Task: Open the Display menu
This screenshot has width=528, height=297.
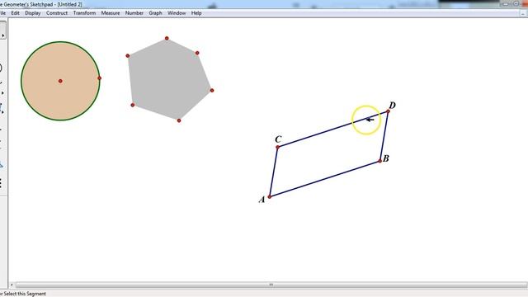Action: (33, 13)
